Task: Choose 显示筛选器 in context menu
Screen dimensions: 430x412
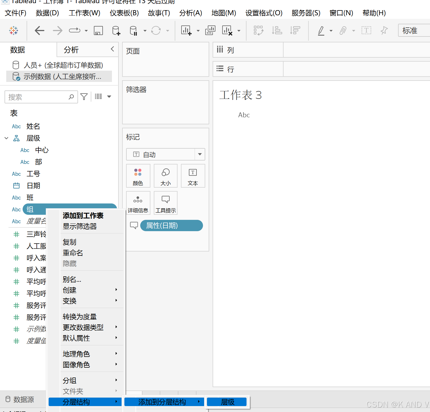Action: (x=80, y=226)
